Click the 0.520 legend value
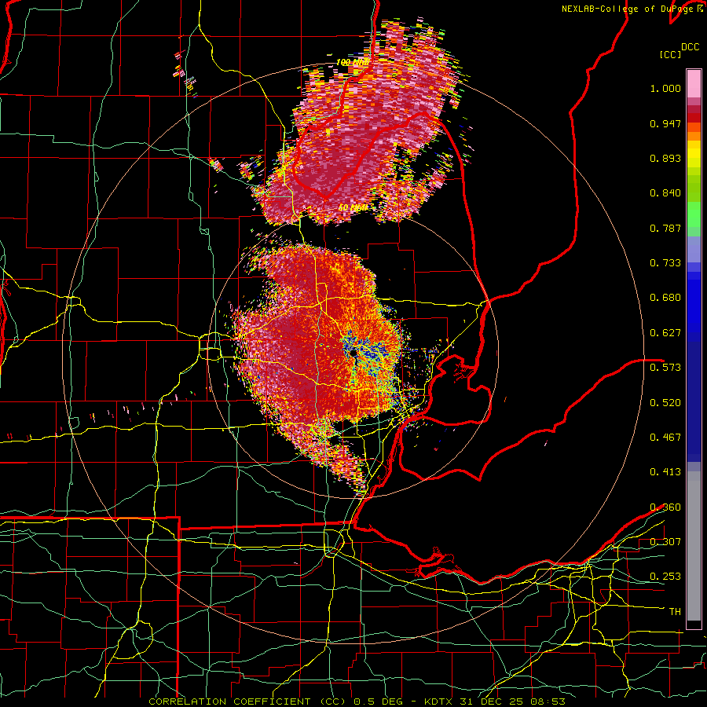Viewport: 707px width, 707px height. tap(665, 402)
